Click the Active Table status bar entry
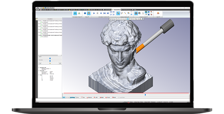 coord(150,102)
